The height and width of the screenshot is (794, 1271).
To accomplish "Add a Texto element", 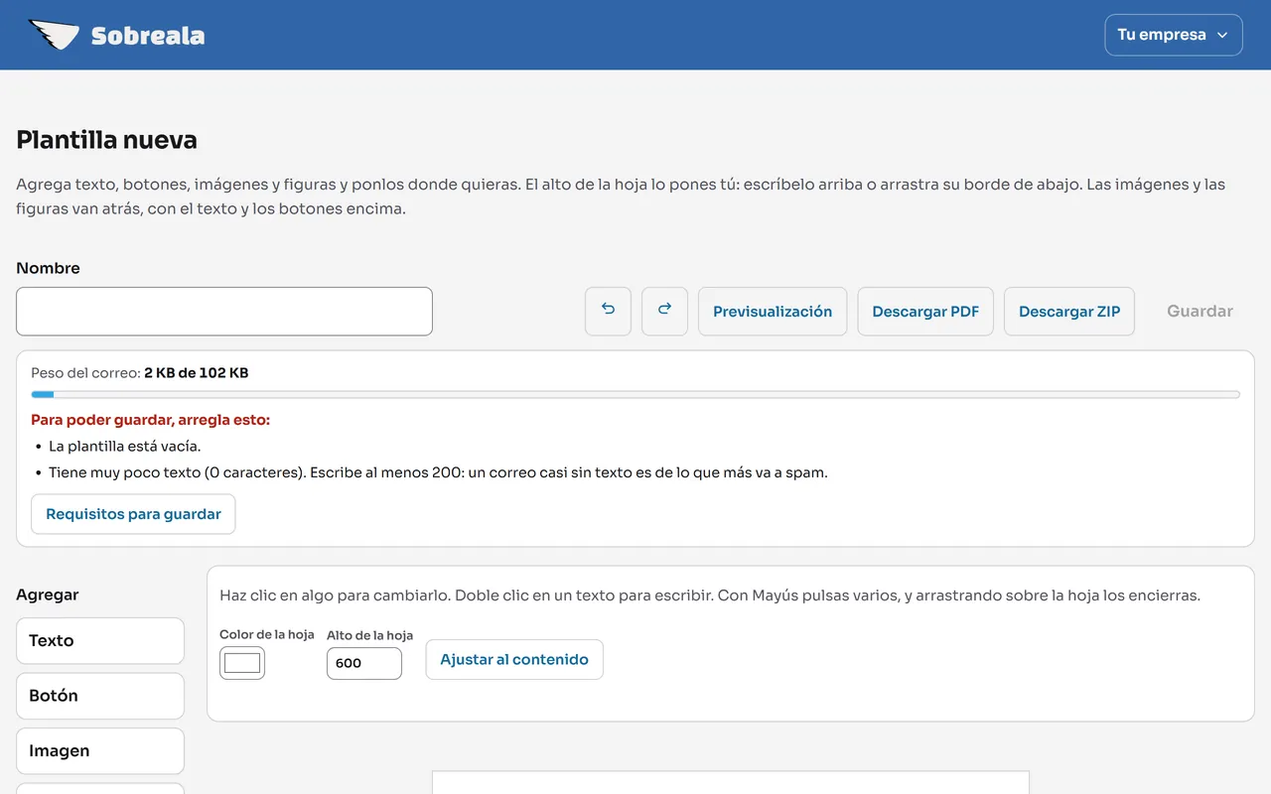I will click(x=100, y=641).
